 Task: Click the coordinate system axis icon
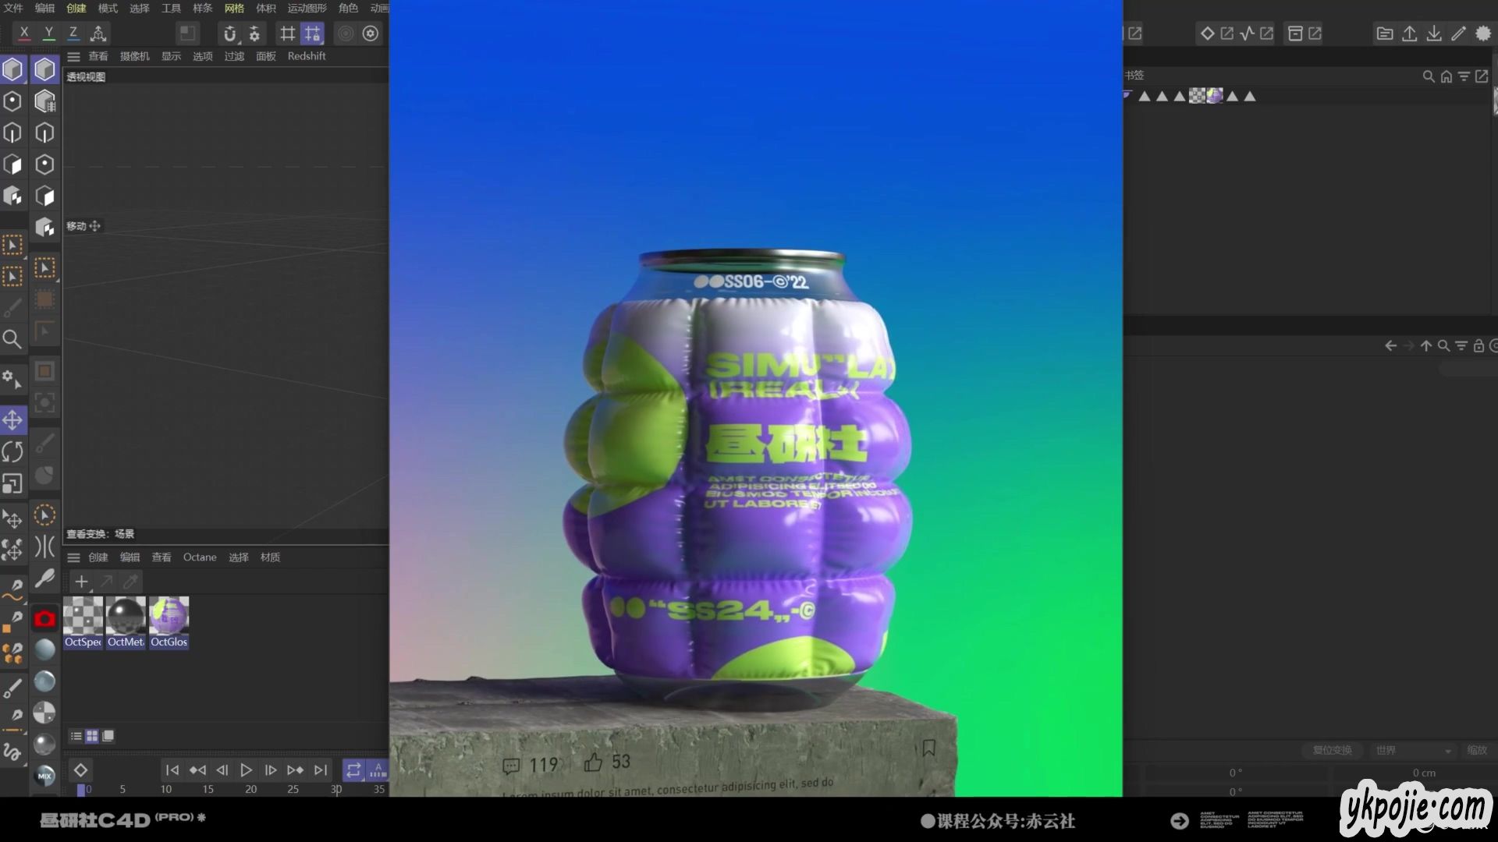(98, 34)
